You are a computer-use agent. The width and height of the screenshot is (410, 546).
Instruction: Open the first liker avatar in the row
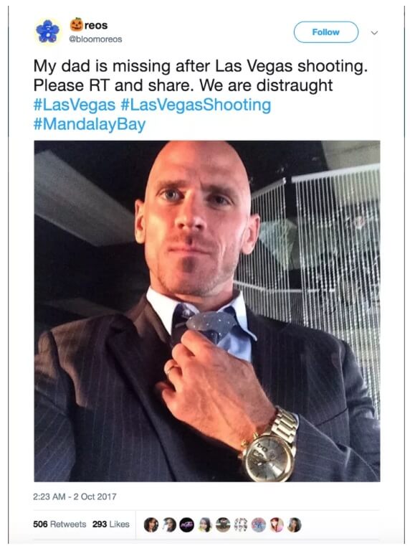click(x=151, y=524)
